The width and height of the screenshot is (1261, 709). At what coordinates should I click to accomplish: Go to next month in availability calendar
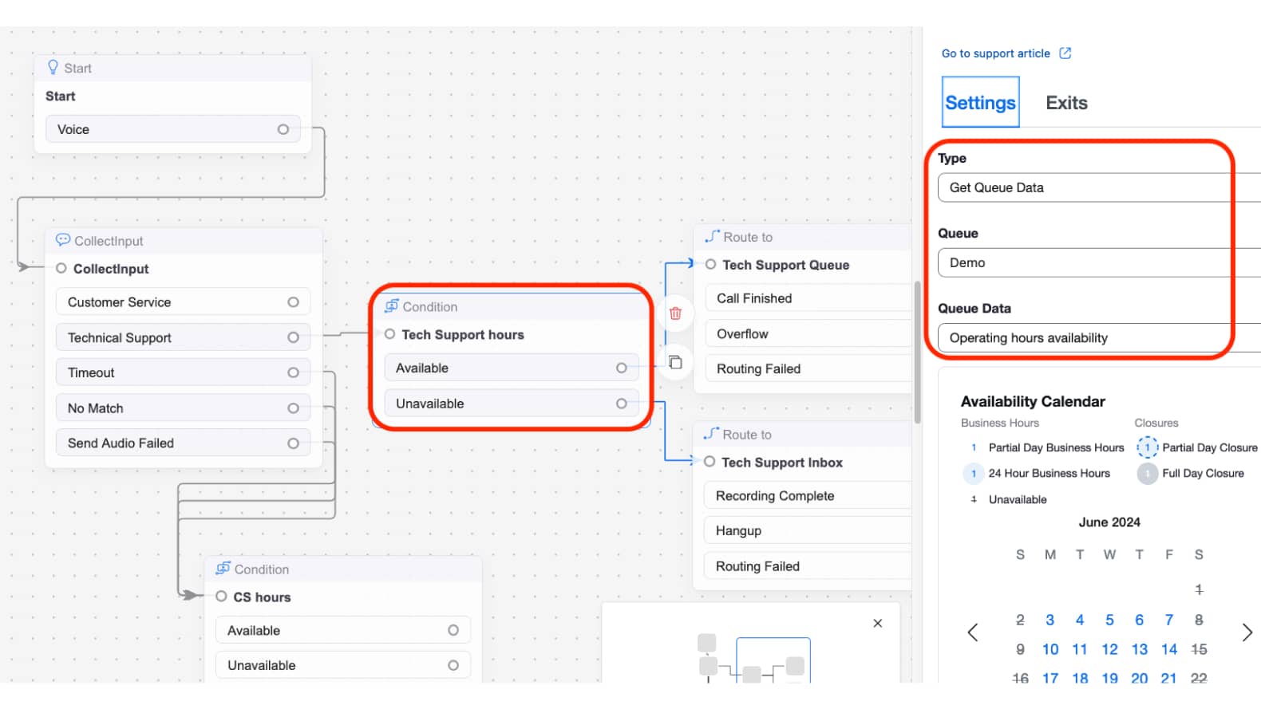click(x=1247, y=633)
